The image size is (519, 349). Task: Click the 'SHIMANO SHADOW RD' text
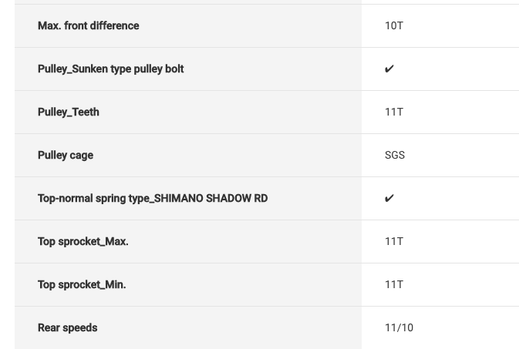pyautogui.click(x=211, y=198)
